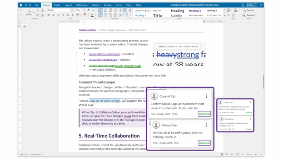Cut selection with the scissors icon
Image resolution: width=282 pixels, height=159 pixels.
(x=37, y=10)
